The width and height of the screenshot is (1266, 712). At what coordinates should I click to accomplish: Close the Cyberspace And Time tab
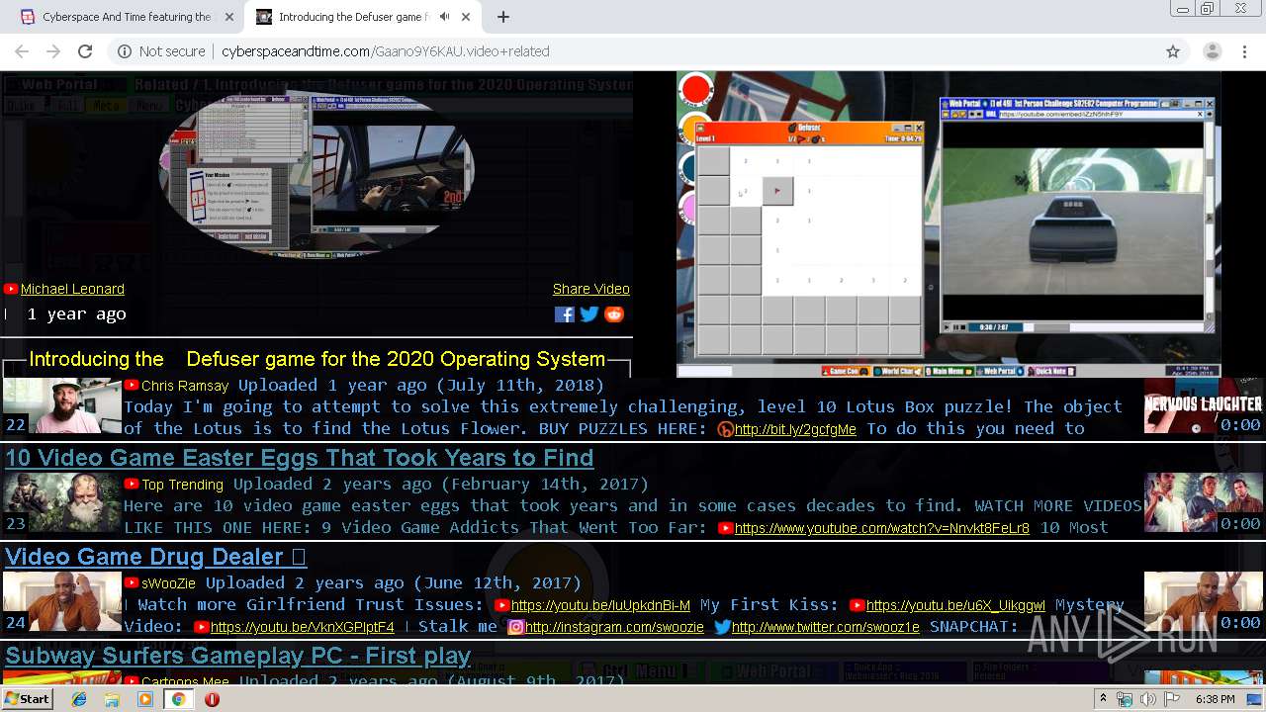[x=229, y=17]
